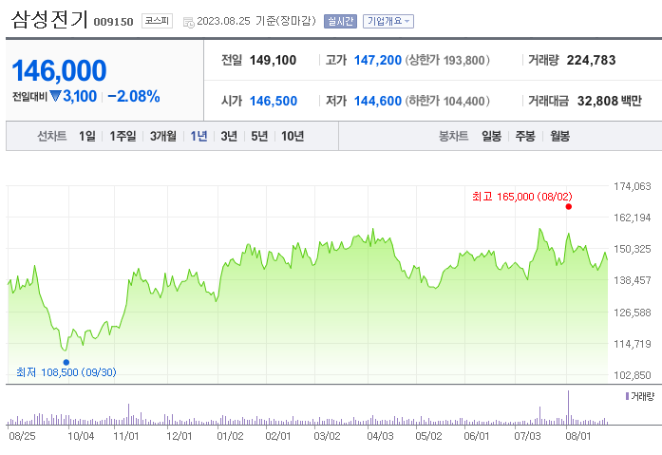
Task: Click the 174,063 y-axis label
Action: 632,186
